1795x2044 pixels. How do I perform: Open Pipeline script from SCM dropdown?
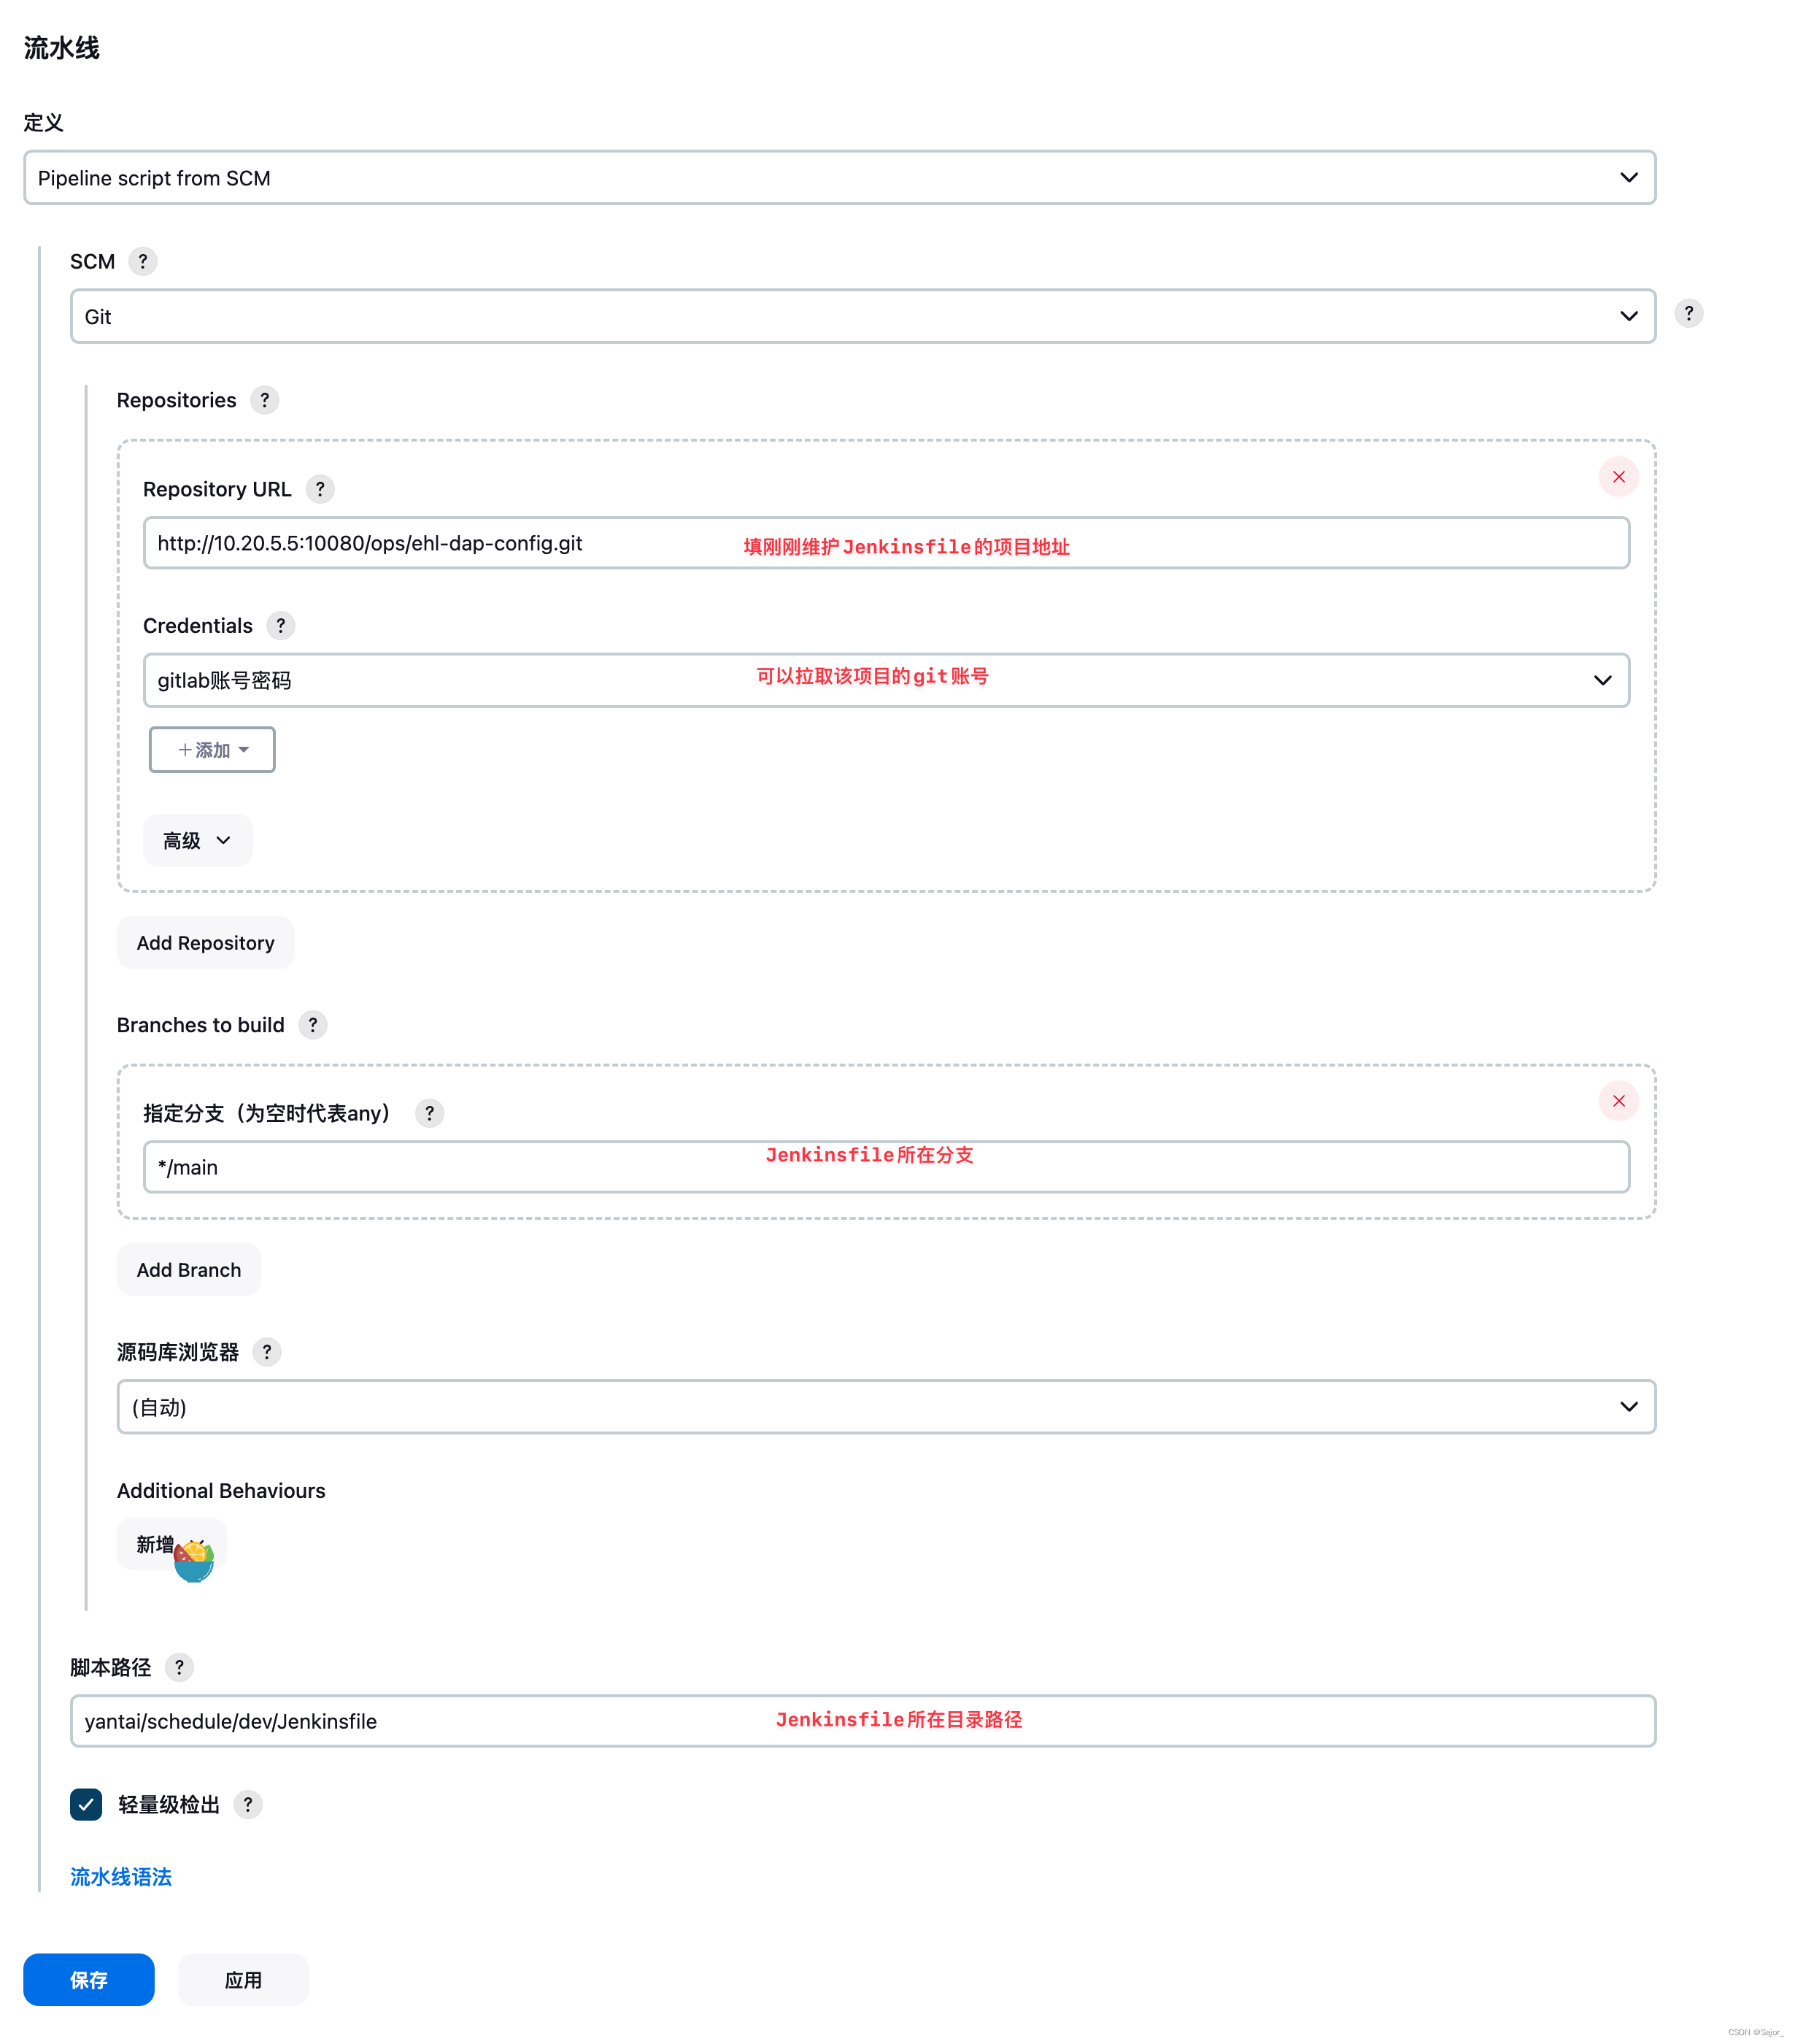pos(838,178)
